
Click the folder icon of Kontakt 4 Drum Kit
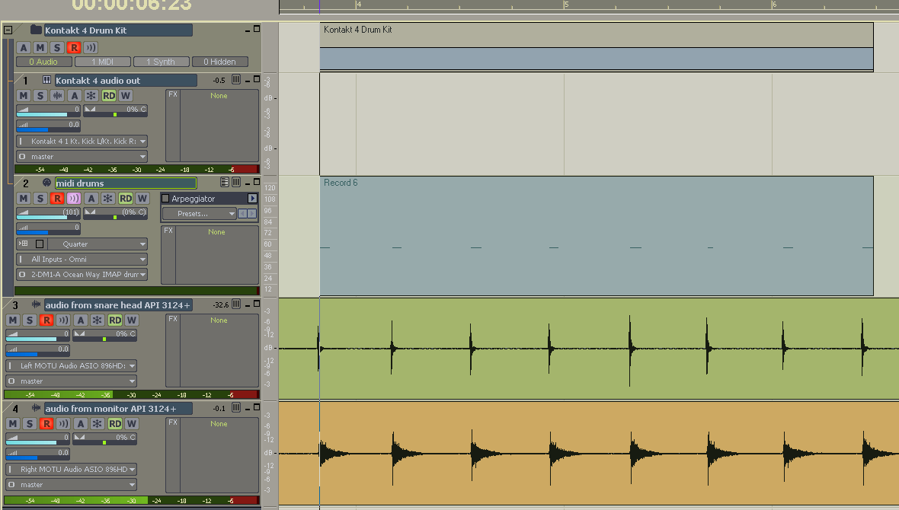point(36,30)
